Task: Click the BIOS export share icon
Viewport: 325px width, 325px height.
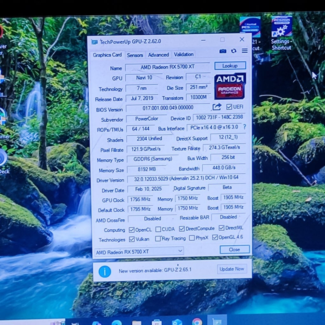Action: coord(217,107)
